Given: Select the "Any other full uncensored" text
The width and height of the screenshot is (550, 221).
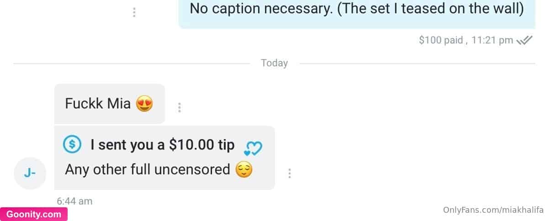Looking at the screenshot, I should pyautogui.click(x=148, y=170).
